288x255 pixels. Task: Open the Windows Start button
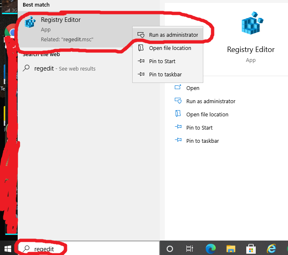pos(8,249)
